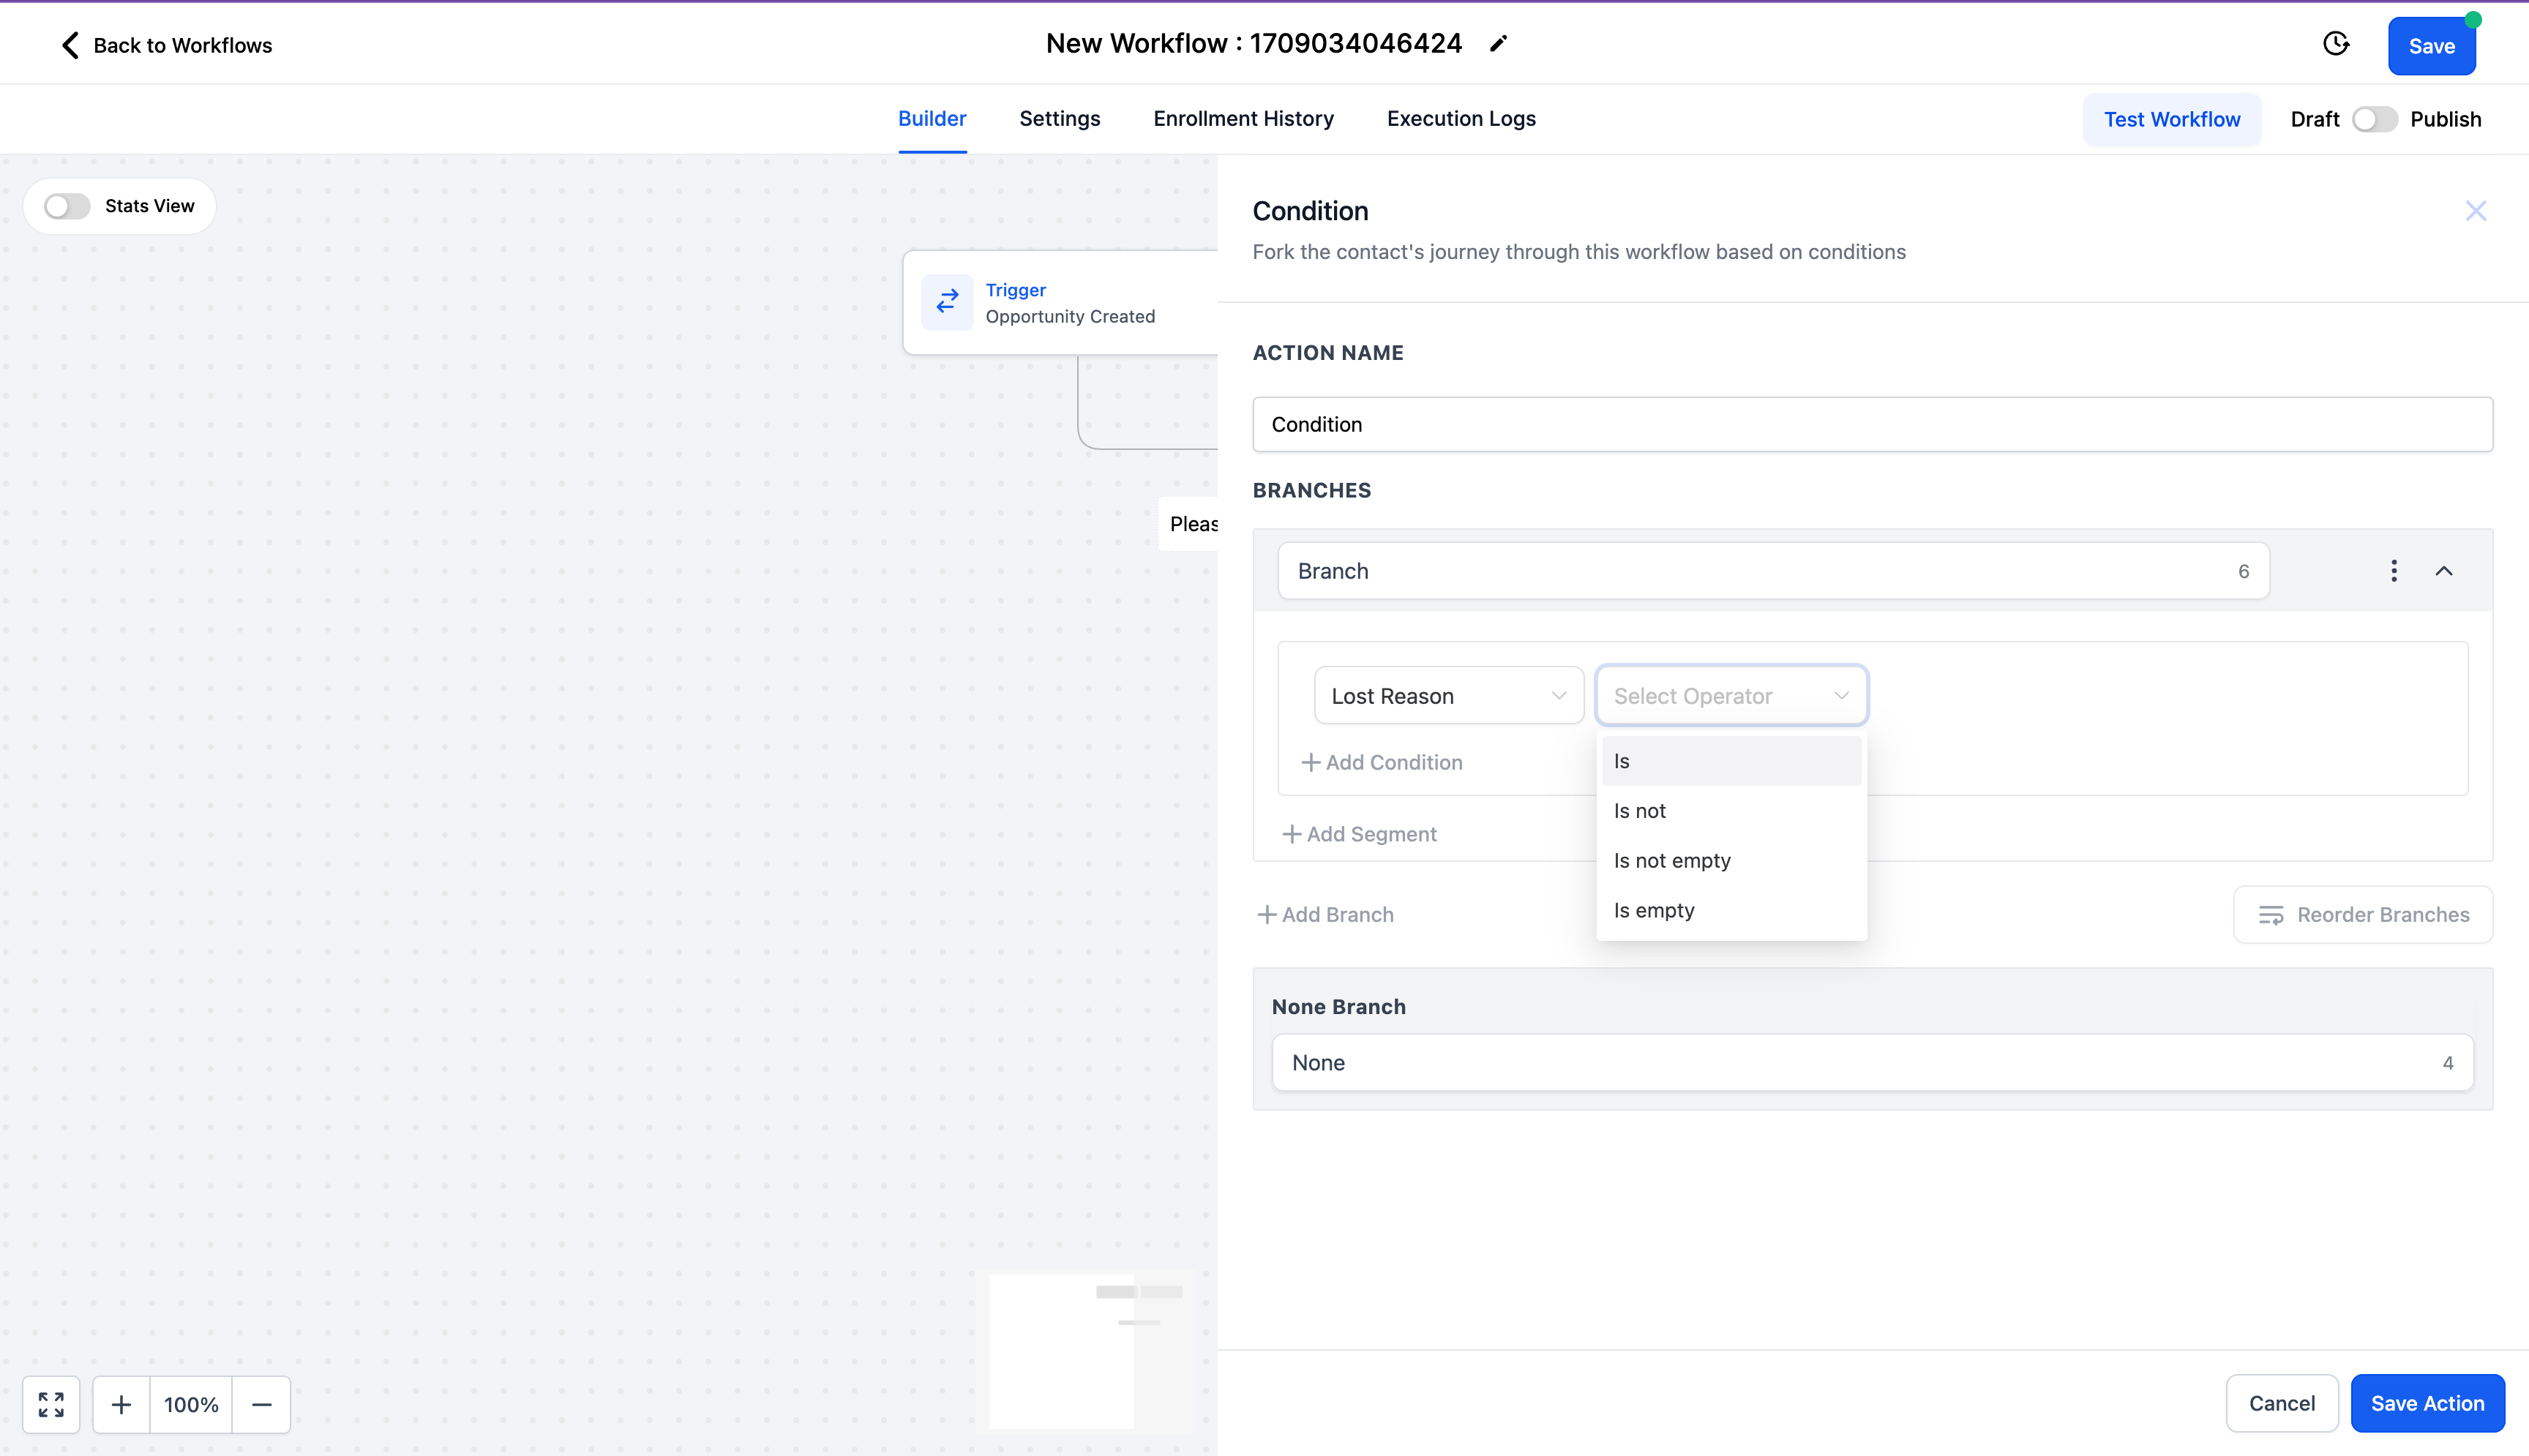
Task: Open the Lost Reason field dropdown
Action: (x=1448, y=696)
